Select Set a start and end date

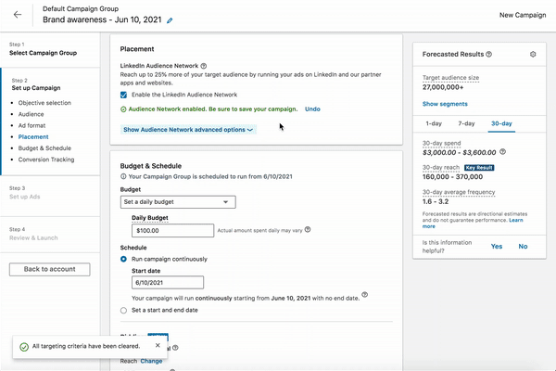coord(125,311)
